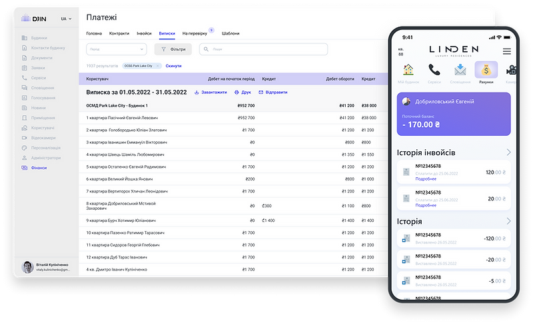
Task: Select row 5 квартира Остапенко Євгеній Радимович
Action: (x=233, y=167)
